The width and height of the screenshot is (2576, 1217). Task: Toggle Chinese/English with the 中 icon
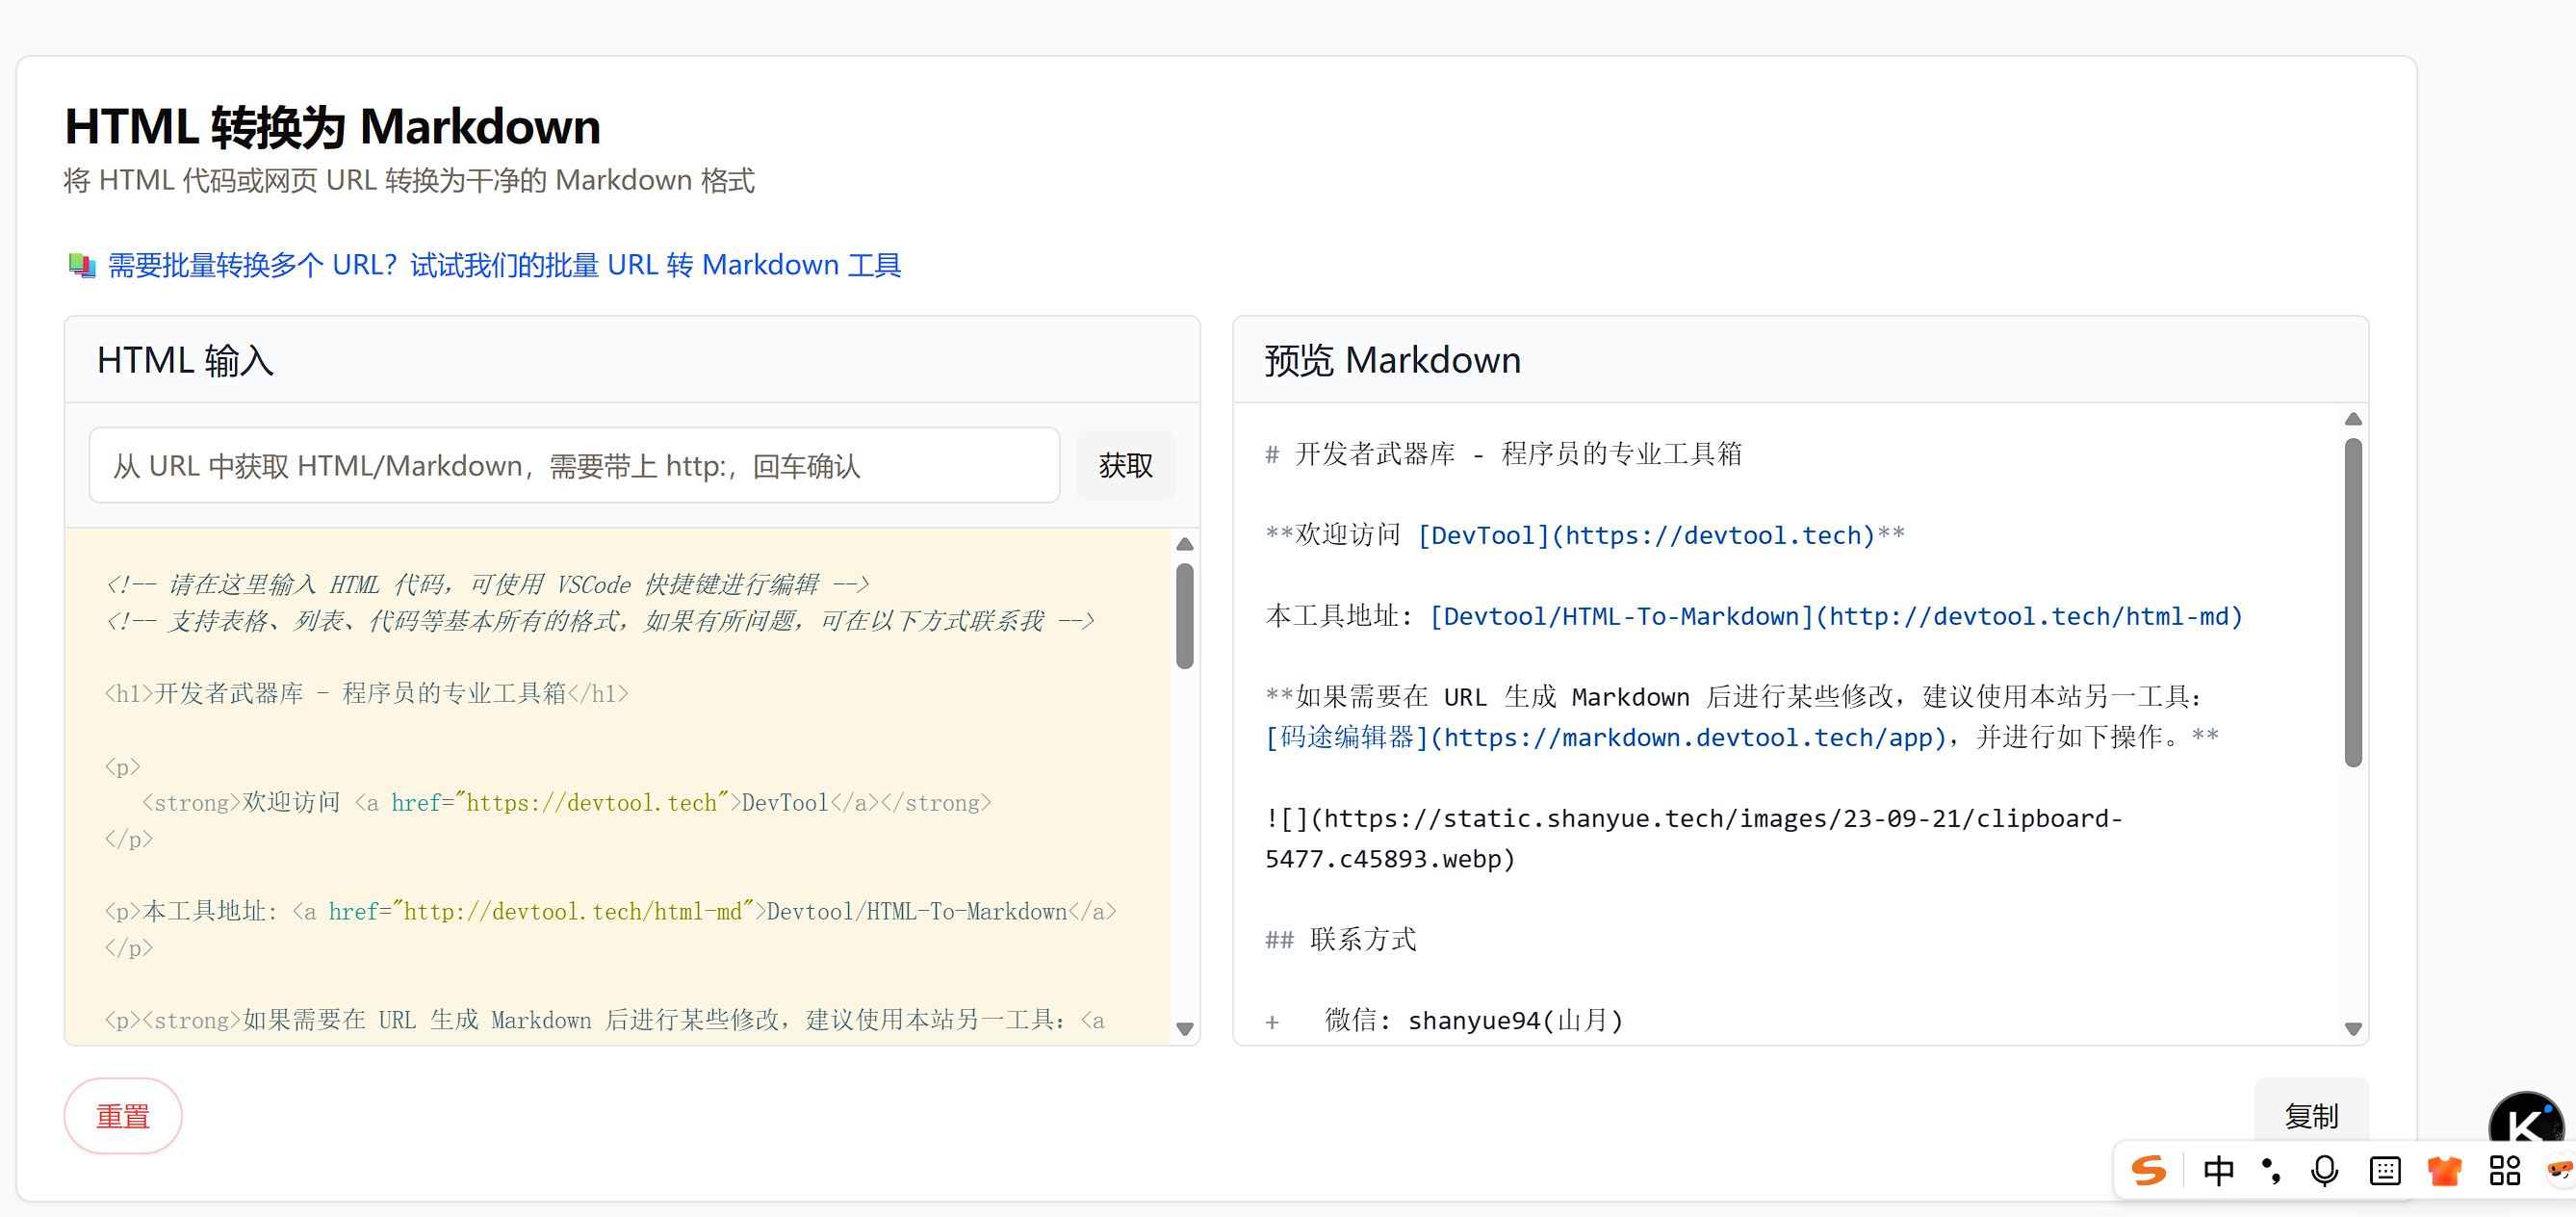(x=2219, y=1170)
